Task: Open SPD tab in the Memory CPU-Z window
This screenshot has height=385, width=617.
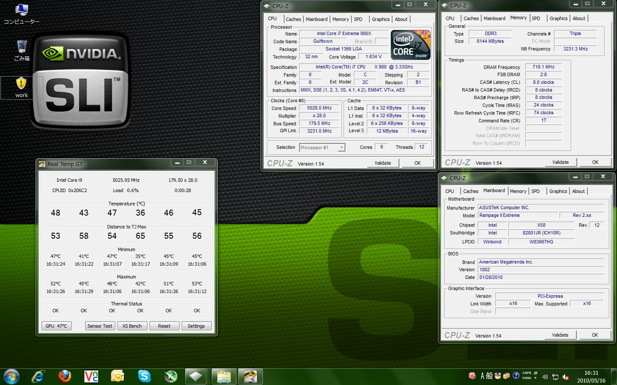Action: (536, 18)
